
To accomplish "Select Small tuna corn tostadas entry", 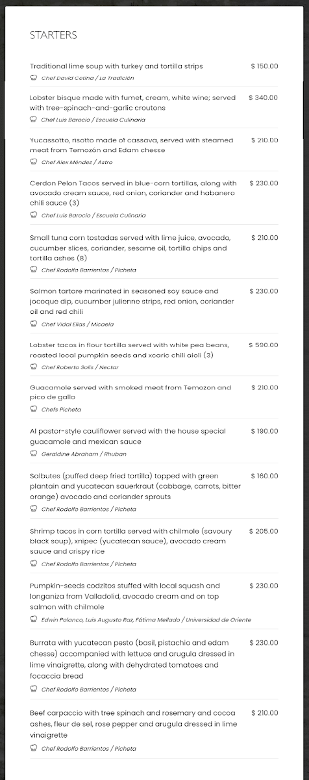I will point(130,248).
